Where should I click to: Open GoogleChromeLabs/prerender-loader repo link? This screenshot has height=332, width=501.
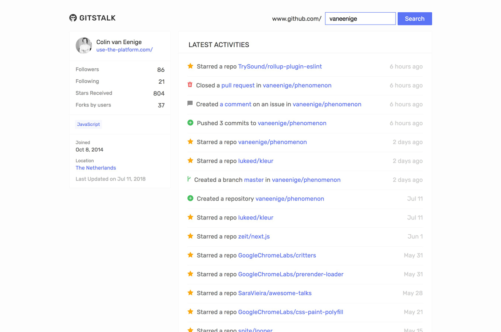[x=291, y=274]
